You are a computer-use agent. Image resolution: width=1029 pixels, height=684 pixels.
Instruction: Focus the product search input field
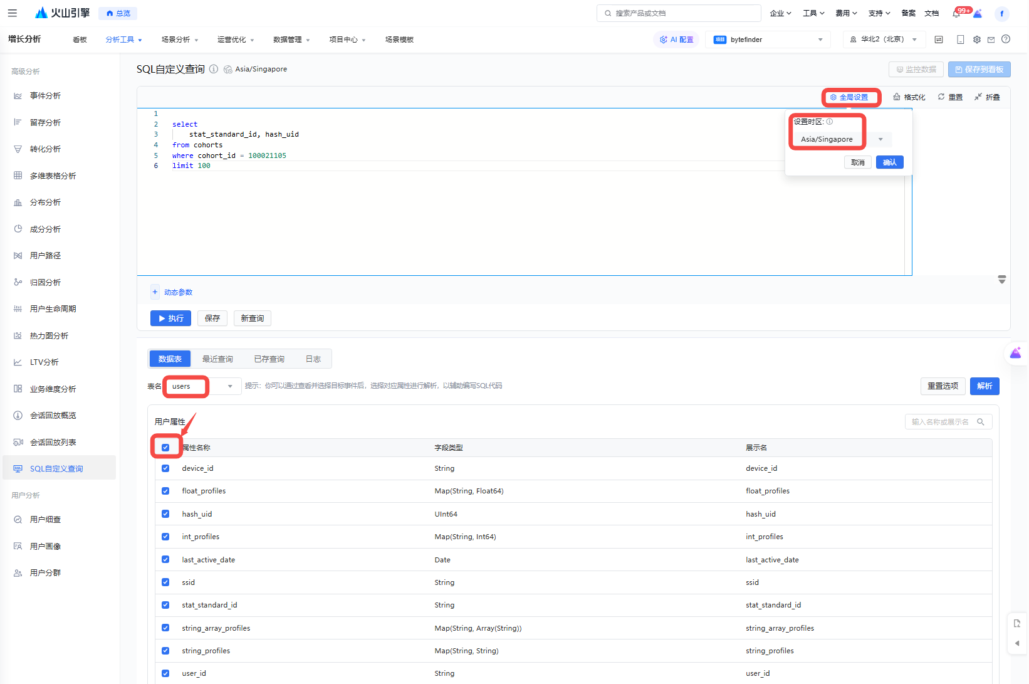[679, 13]
